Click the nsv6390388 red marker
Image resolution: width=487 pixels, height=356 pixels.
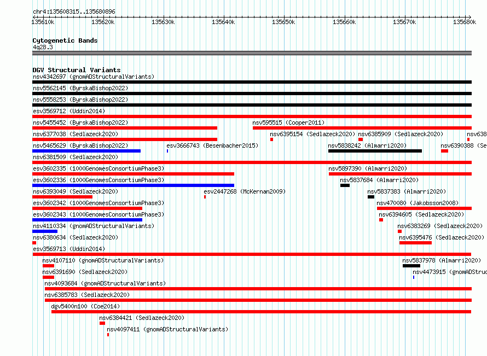coord(444,151)
